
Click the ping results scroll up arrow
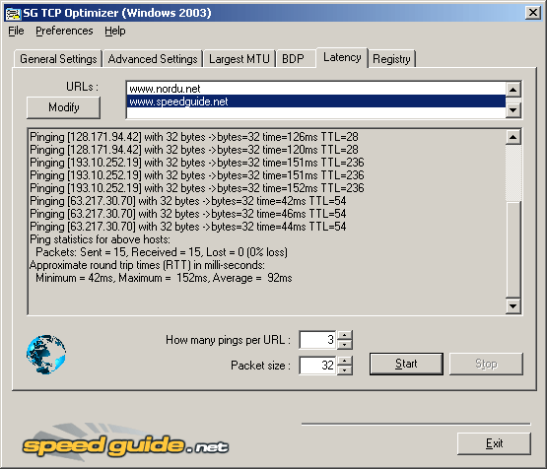(x=513, y=137)
